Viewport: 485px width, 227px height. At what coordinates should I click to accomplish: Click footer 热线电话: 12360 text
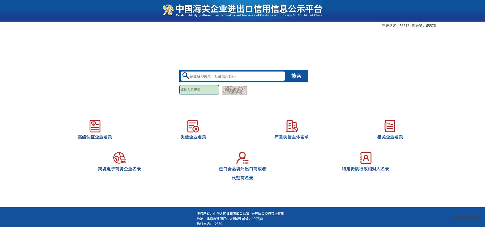click(x=209, y=224)
